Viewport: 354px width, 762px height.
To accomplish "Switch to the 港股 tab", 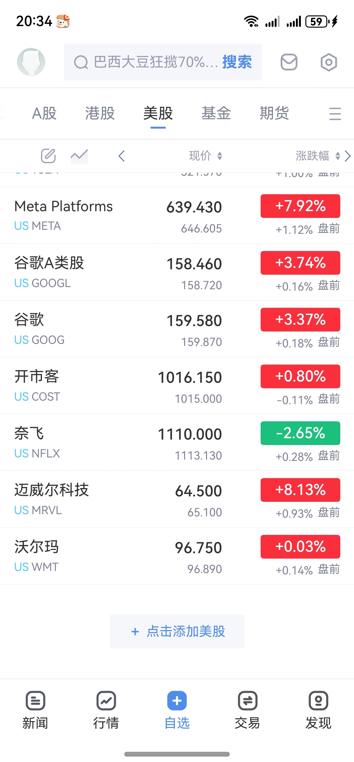I will pyautogui.click(x=100, y=113).
